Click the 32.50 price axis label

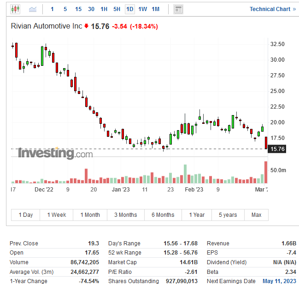tap(277, 44)
